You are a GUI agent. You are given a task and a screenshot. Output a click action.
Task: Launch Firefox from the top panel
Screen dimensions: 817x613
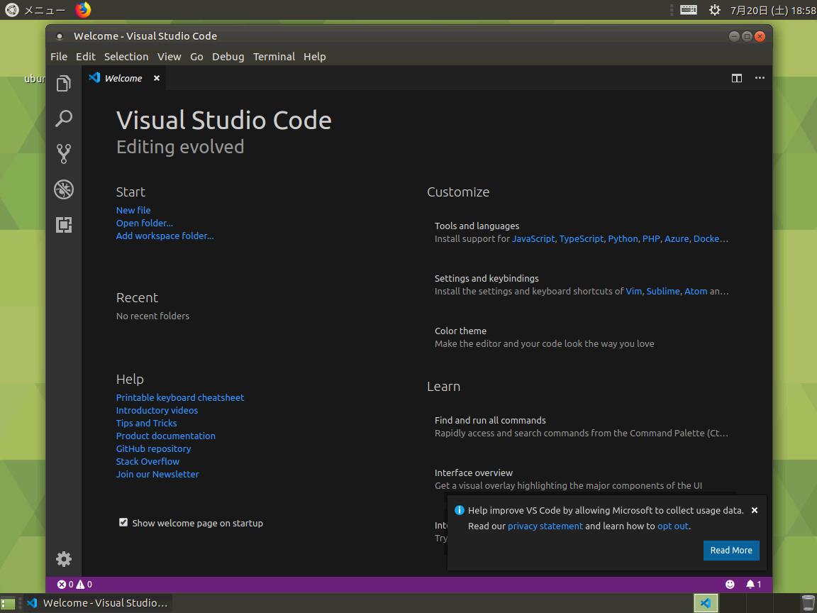[83, 10]
